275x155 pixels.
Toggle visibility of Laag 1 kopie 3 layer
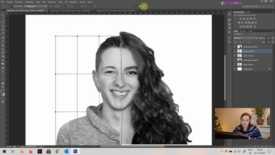(235, 51)
